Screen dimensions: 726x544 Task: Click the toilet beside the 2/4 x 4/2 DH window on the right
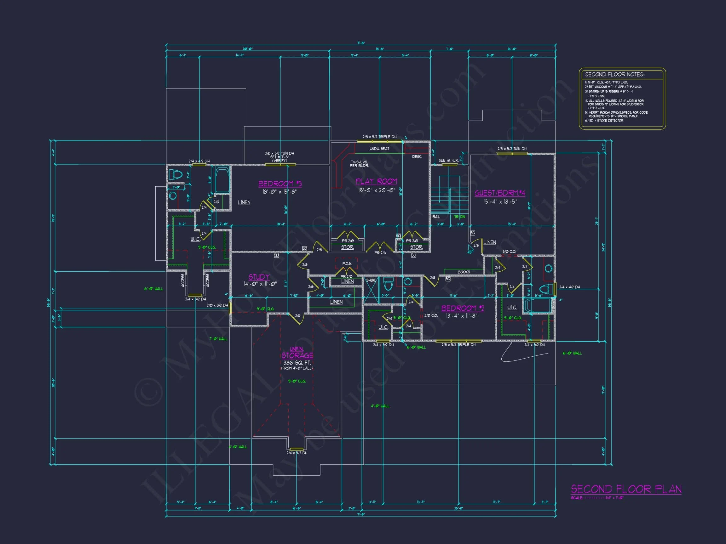tap(546, 289)
